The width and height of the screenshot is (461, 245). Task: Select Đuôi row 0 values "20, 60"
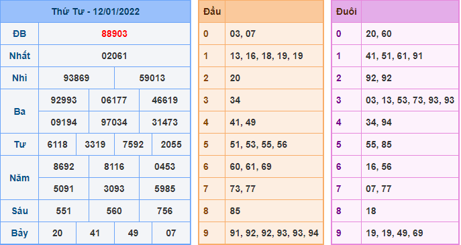[x=378, y=34]
